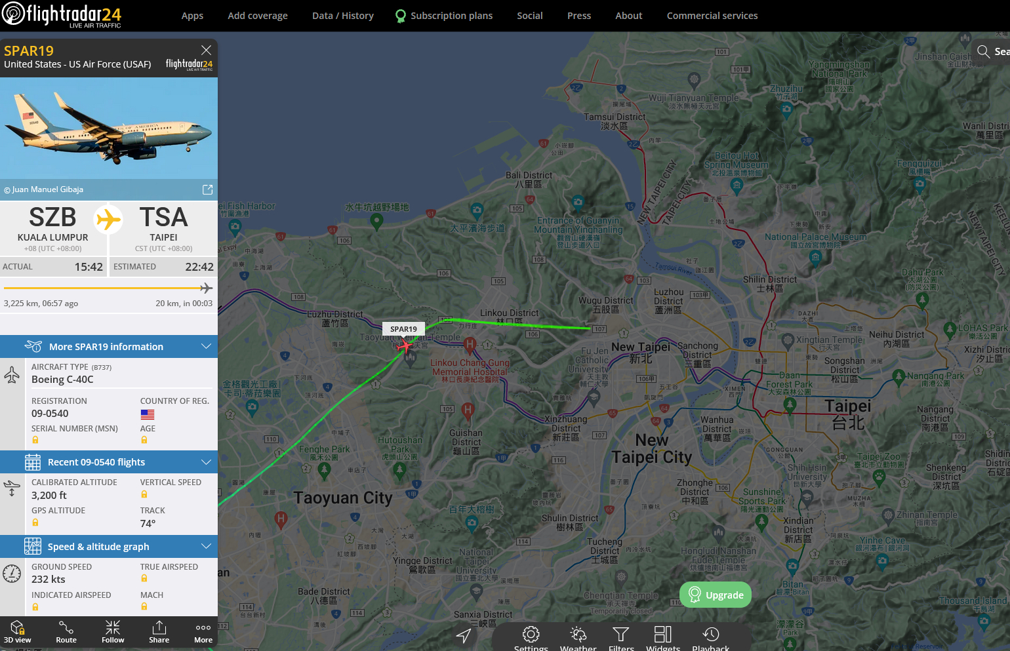
Task: Expand Speed & altitude graph section
Action: pos(109,546)
